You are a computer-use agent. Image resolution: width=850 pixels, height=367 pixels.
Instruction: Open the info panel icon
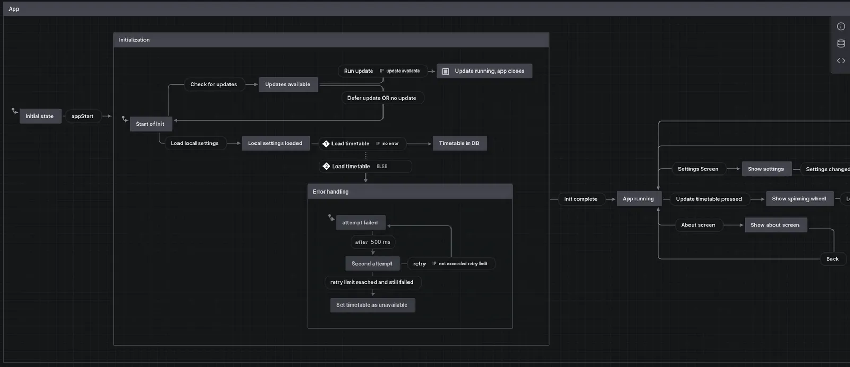[x=841, y=27]
